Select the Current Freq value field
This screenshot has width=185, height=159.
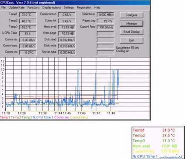pyautogui.click(x=105, y=27)
